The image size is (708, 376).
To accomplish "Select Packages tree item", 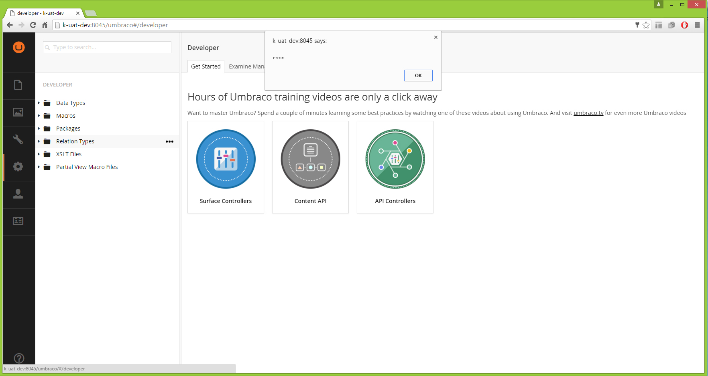I will click(x=68, y=129).
